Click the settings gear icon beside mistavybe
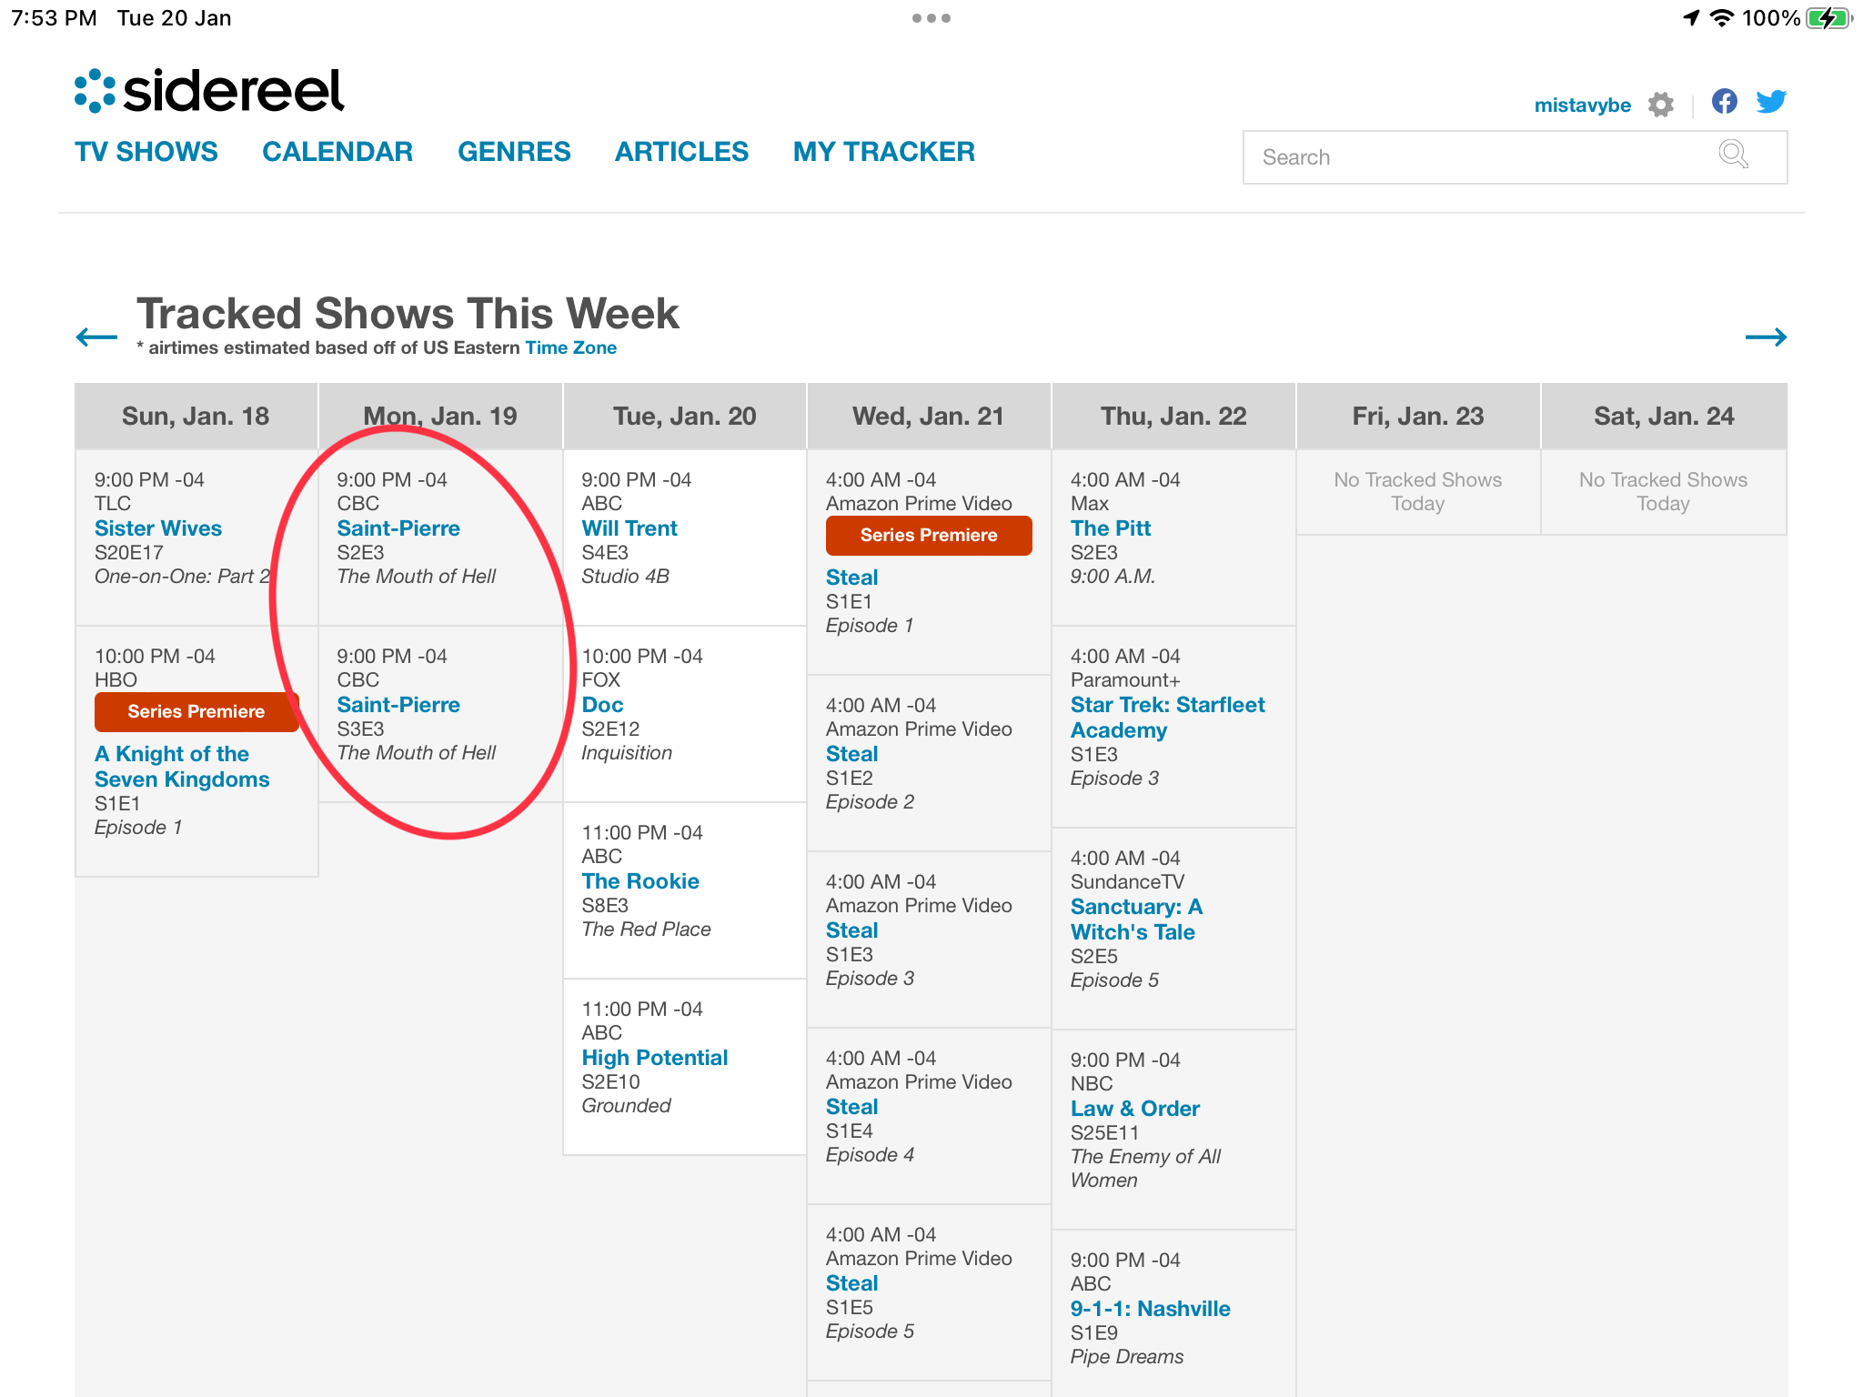Screen dimensions: 1863x1397 point(1660,105)
